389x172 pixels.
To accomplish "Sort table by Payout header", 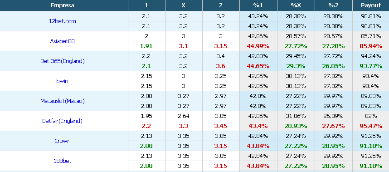I will point(371,5).
